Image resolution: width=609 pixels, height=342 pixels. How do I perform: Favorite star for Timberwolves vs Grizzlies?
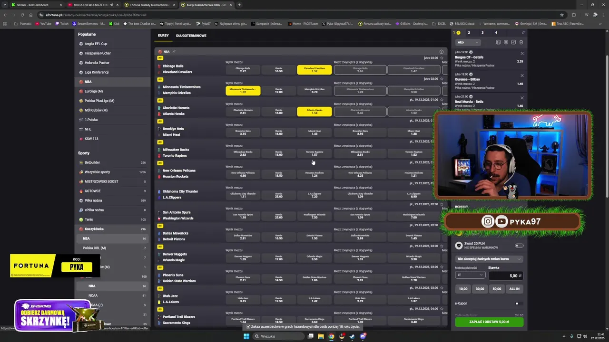pyautogui.click(x=442, y=79)
